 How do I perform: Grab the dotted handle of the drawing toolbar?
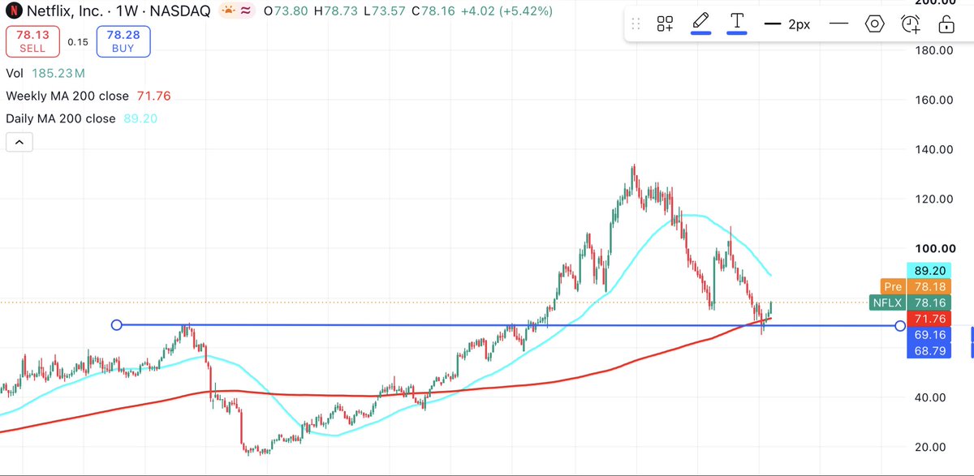pos(637,24)
